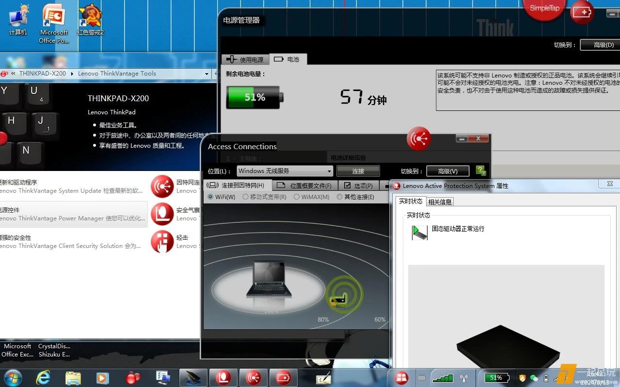Switch to the 相关信息 tab
The image size is (620, 387).
(440, 202)
